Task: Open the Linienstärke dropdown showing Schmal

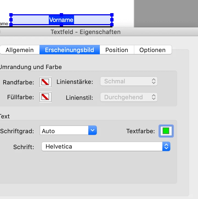Action: point(129,81)
